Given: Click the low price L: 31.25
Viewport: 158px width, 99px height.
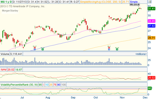Looking at the screenshot, I should click(x=53, y=2).
